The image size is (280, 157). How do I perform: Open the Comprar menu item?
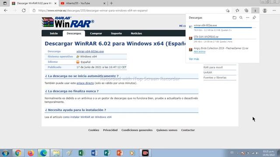coord(96,34)
